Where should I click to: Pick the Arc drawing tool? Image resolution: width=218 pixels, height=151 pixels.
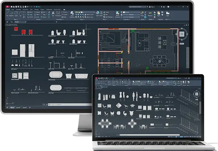(x=21, y=14)
